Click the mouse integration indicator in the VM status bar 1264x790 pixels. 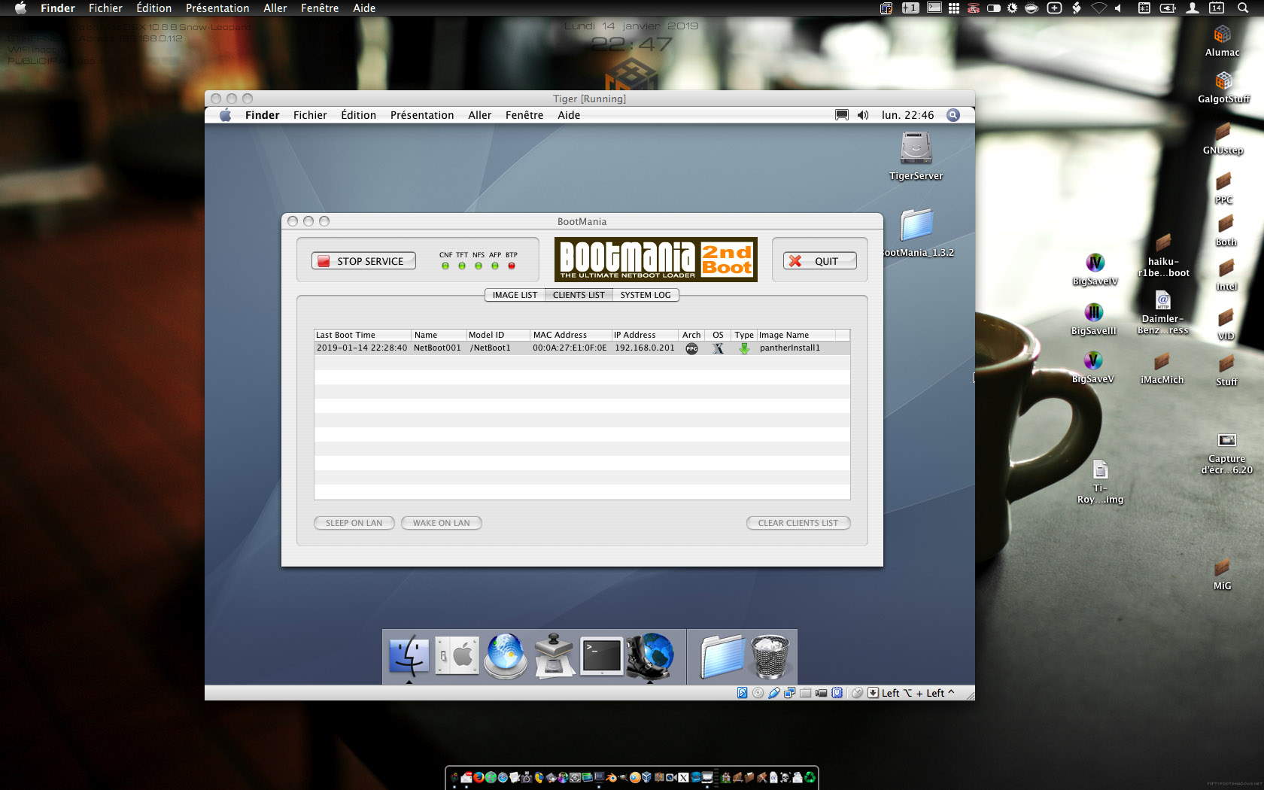pyautogui.click(x=857, y=693)
